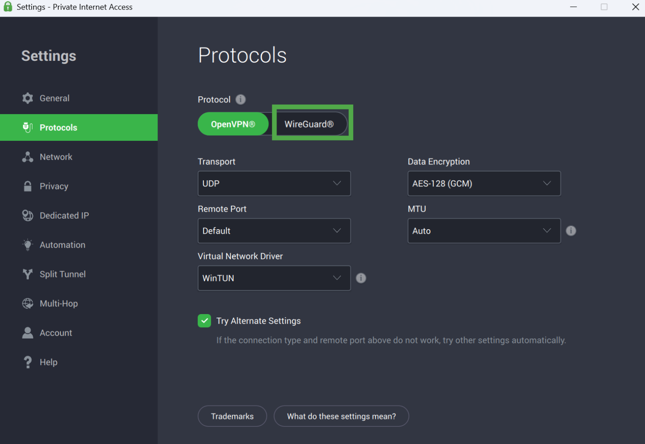Close the Settings window
This screenshot has width=645, height=444.
pos(635,7)
